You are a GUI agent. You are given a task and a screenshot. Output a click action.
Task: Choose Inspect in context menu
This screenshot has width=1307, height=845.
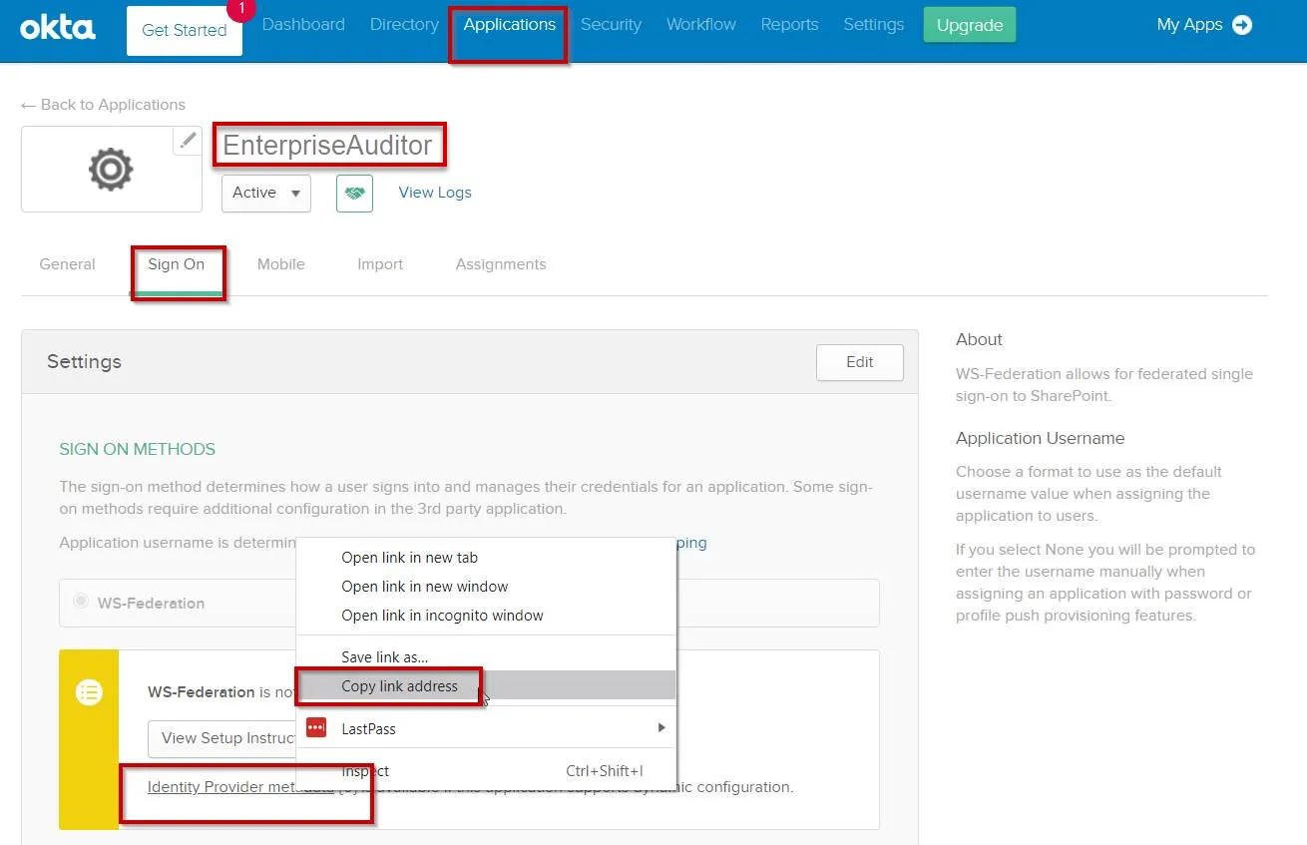pyautogui.click(x=487, y=771)
